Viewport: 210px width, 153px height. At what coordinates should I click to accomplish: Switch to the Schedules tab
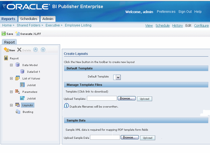[29, 19]
